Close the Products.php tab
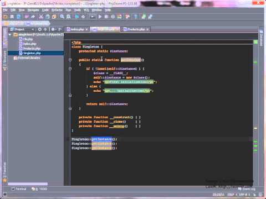The width and height of the screenshot is (266, 199). [x=147, y=29]
